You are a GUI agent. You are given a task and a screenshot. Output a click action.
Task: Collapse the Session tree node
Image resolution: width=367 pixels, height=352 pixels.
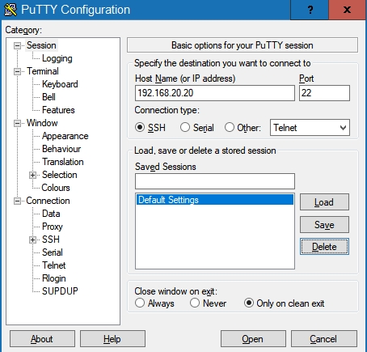click(x=17, y=45)
